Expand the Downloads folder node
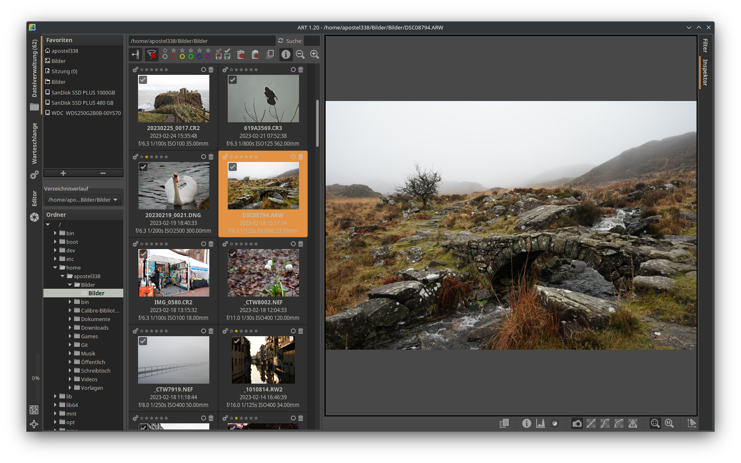The width and height of the screenshot is (741, 463). (x=70, y=328)
